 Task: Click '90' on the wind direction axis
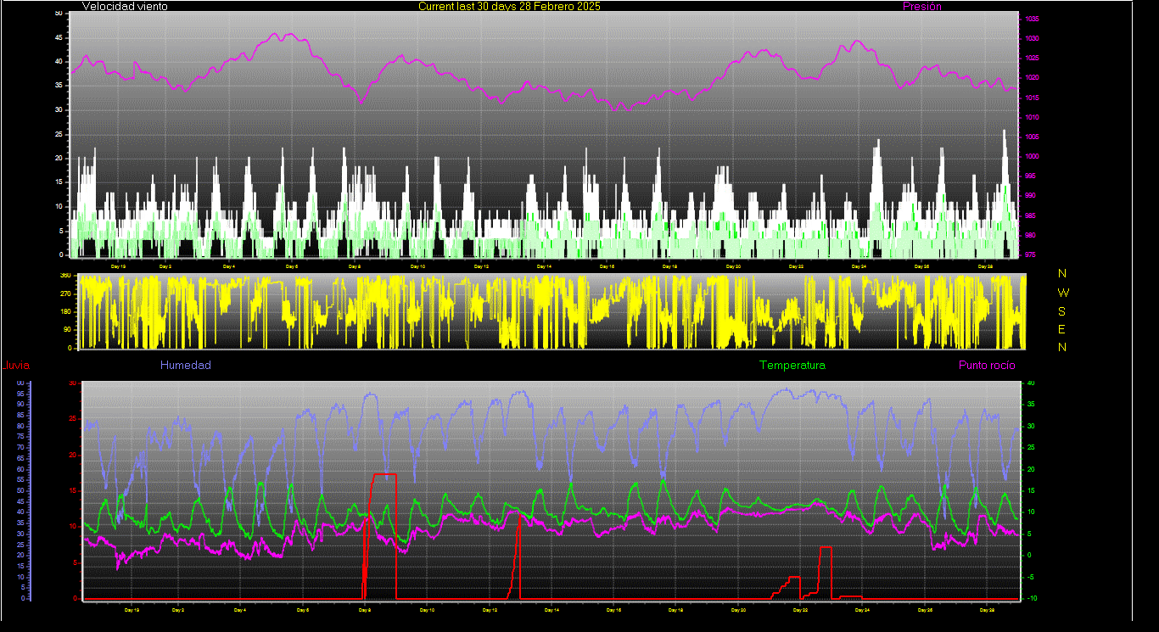click(67, 330)
